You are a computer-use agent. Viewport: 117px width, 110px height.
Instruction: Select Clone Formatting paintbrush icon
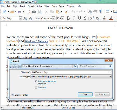(x=66, y=11)
